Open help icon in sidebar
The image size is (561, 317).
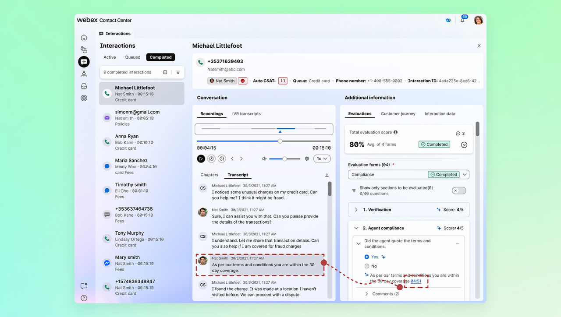coord(84,298)
